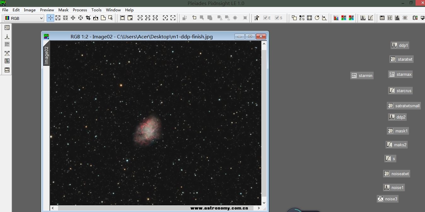
Task: Click the eye preview icon in toolbar
Action: [x=405, y=18]
